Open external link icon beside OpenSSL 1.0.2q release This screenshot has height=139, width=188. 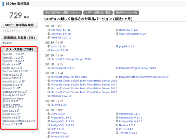point(23,61)
